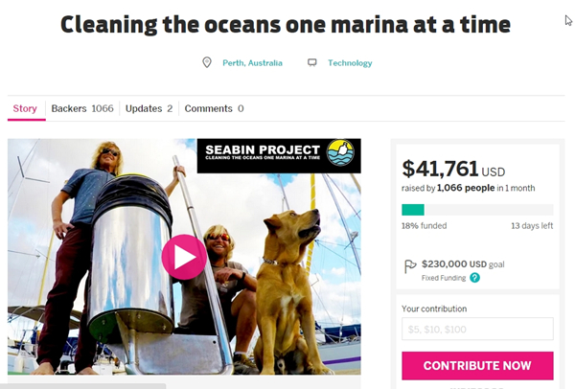Open the Perth, Australia location link
Image resolution: width=575 pixels, height=389 pixels.
[252, 63]
